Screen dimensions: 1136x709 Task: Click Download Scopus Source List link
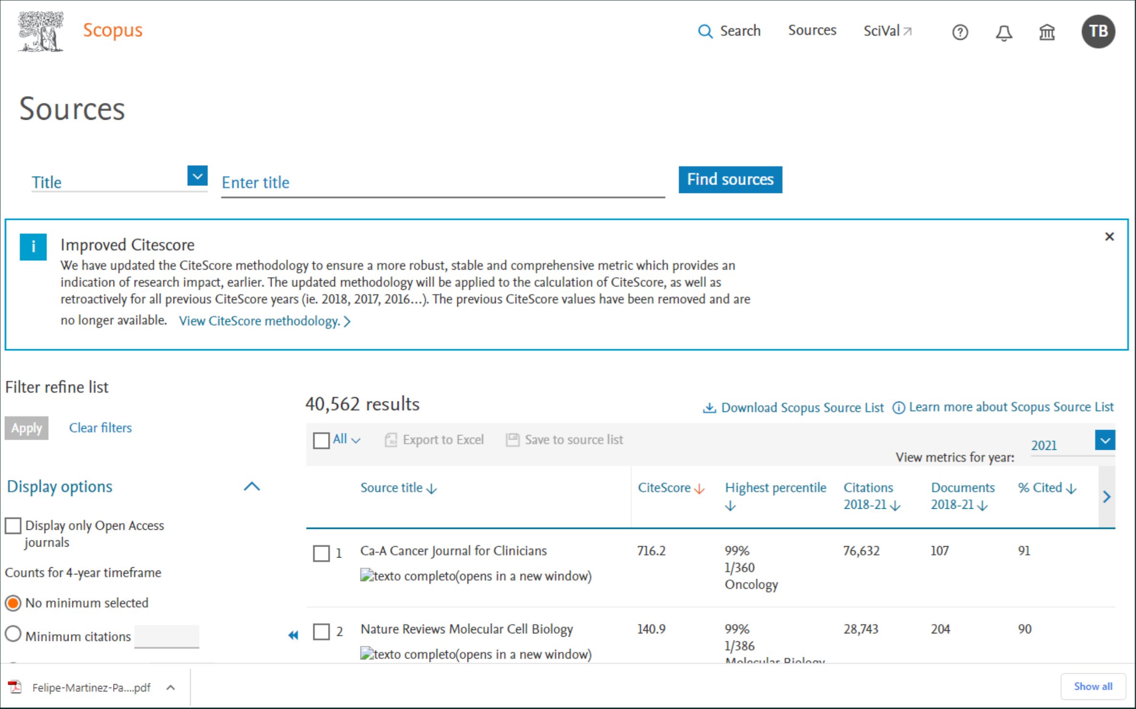point(802,408)
